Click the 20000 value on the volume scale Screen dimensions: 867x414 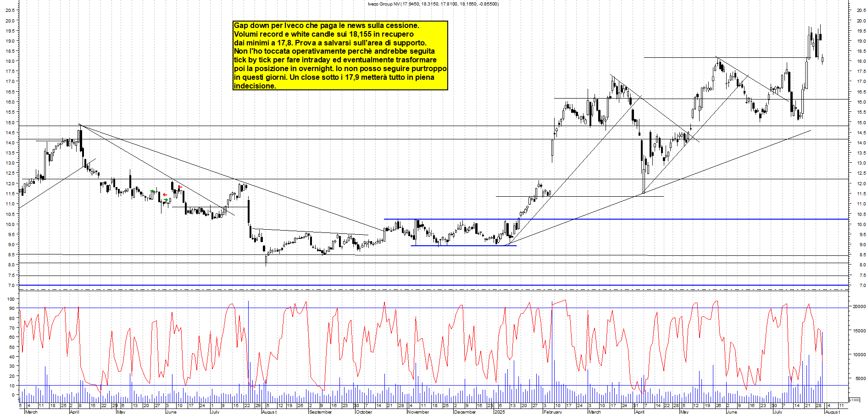click(x=859, y=307)
